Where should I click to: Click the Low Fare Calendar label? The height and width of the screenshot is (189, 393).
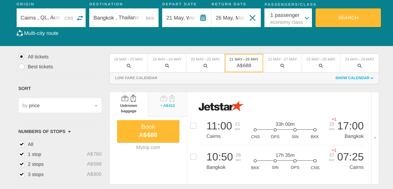136,78
